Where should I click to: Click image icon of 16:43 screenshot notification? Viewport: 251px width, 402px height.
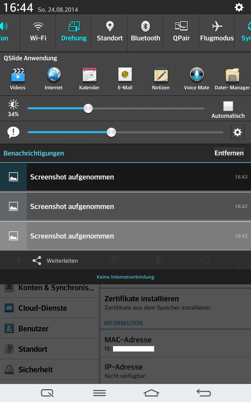point(13,177)
